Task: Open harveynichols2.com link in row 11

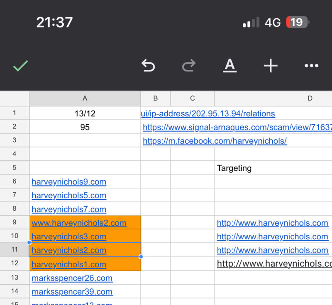Action: (x=69, y=250)
